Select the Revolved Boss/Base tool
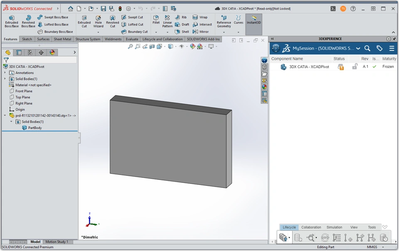The image size is (399, 251). pyautogui.click(x=28, y=21)
